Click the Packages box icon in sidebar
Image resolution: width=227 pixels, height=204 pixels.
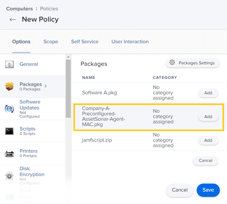(x=10, y=87)
